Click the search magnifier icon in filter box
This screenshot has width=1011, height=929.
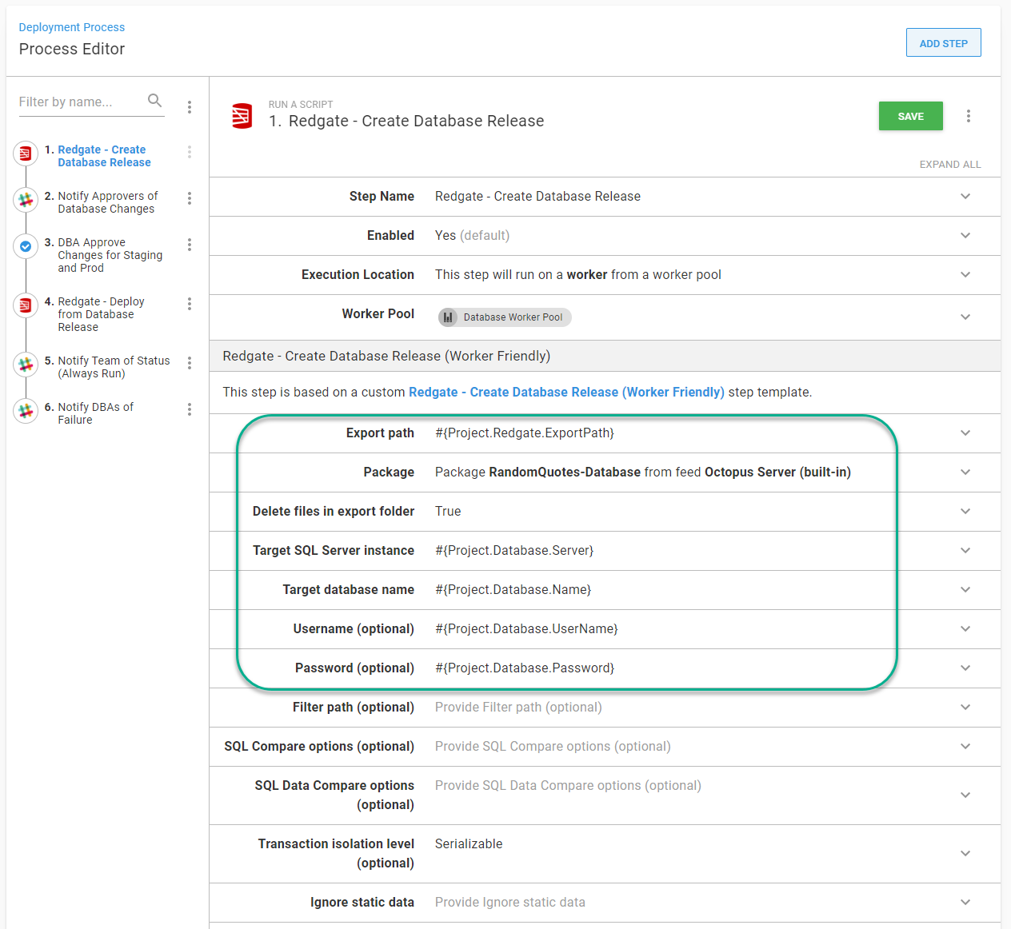pos(154,101)
